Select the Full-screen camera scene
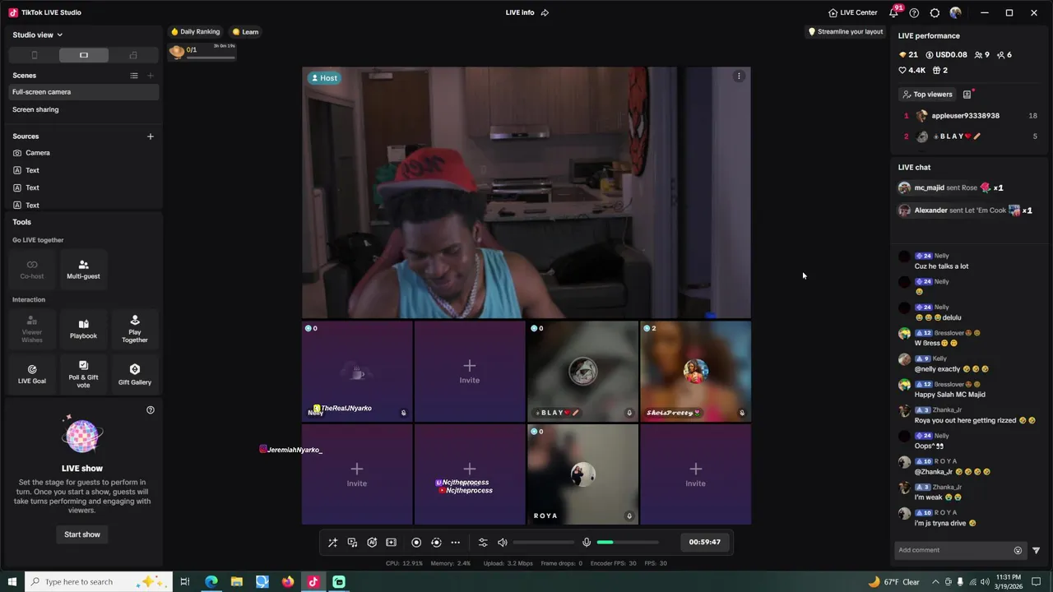 coord(82,92)
